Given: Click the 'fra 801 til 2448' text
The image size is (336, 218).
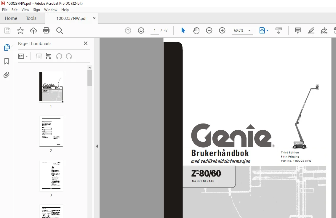Looking at the screenshot, I should (x=203, y=181).
